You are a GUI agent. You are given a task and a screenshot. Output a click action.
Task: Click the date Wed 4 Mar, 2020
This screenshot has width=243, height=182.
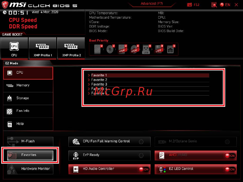click(45, 12)
